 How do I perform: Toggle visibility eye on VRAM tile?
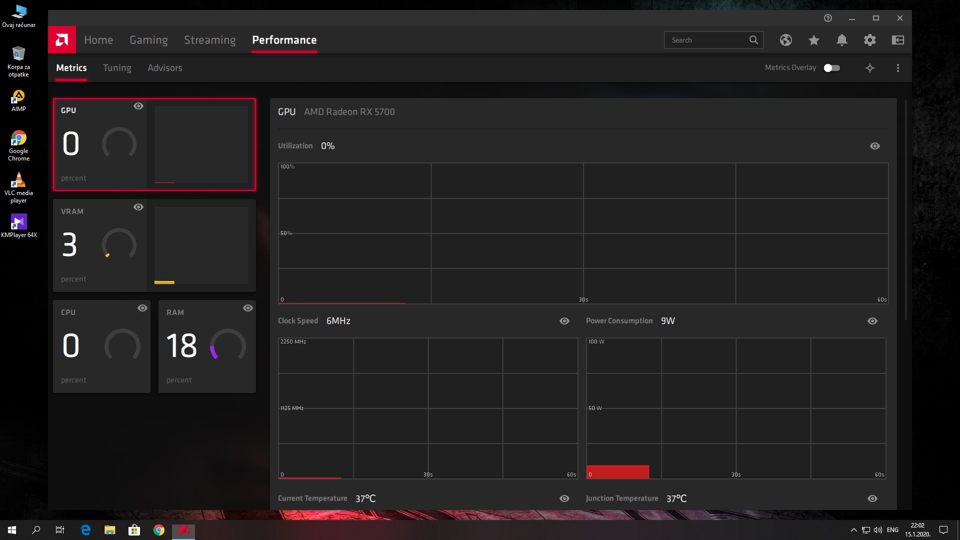pyautogui.click(x=138, y=207)
